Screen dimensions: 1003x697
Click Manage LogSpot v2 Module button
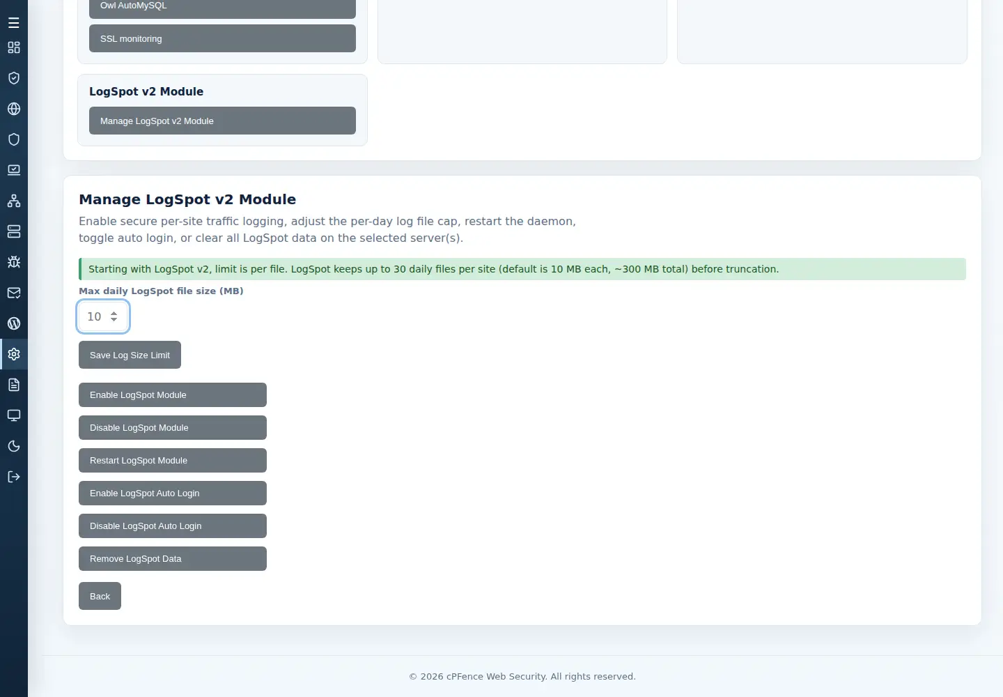222,121
